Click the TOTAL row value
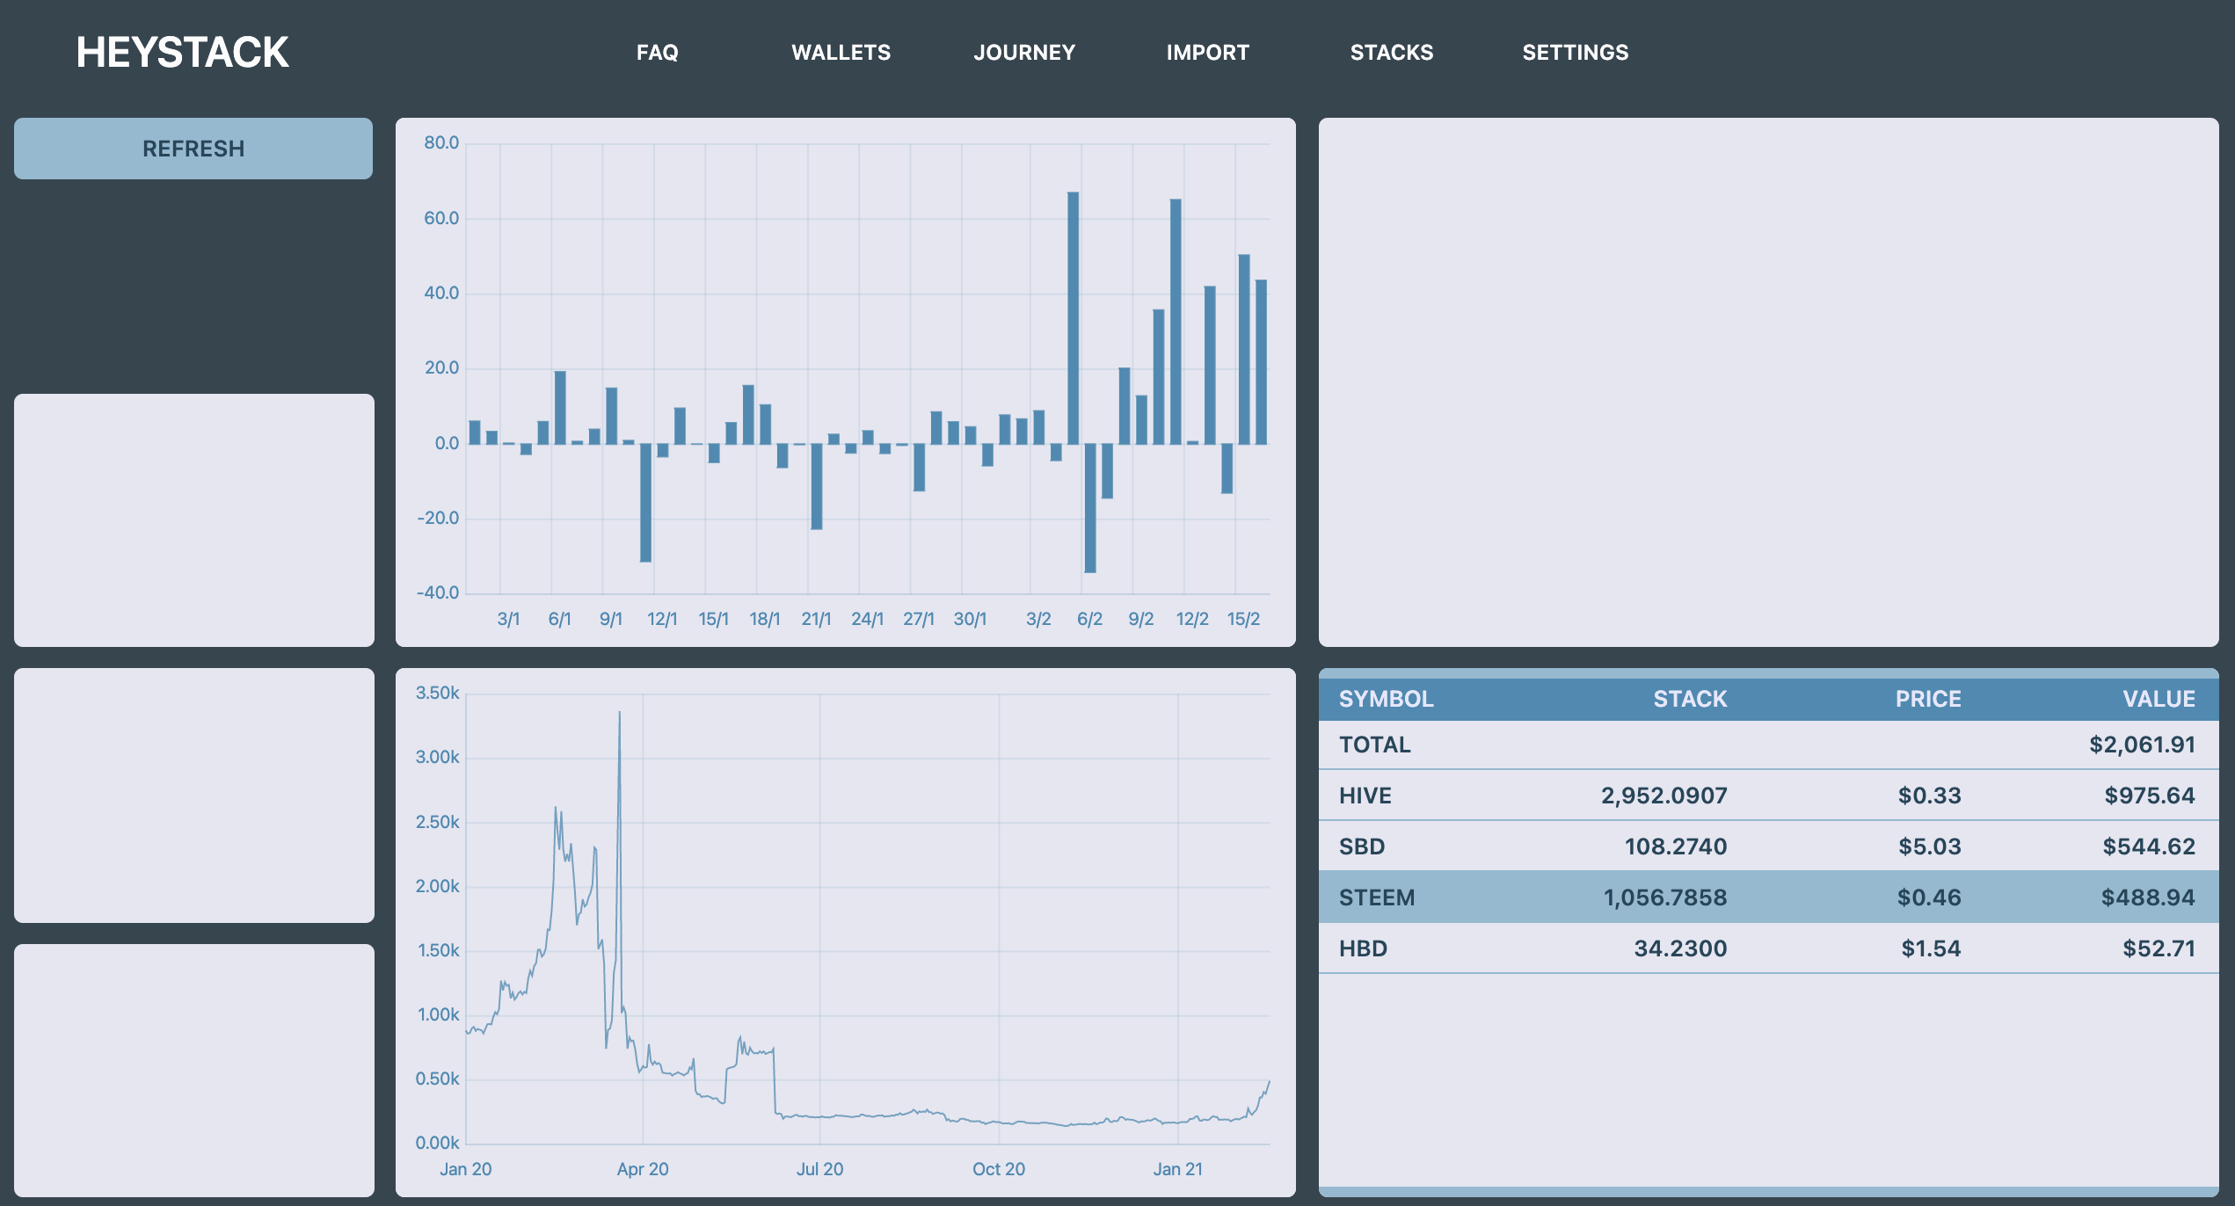This screenshot has height=1206, width=2235. [2141, 745]
